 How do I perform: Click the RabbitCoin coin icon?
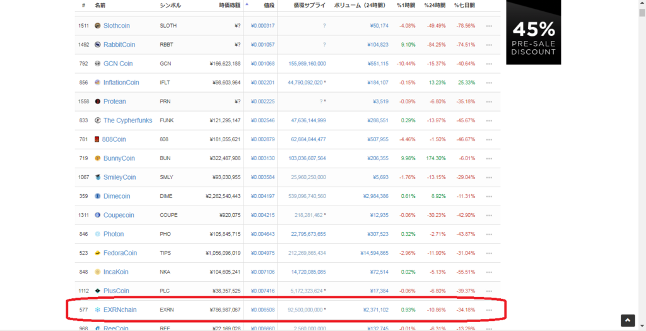tap(98, 45)
